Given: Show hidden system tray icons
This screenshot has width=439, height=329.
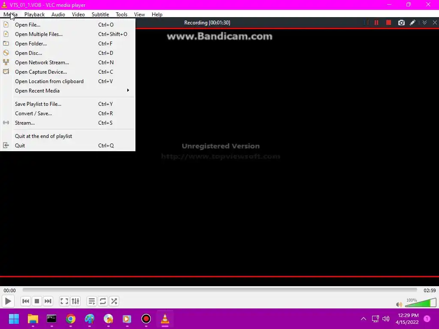Looking at the screenshot, I should pos(364,319).
